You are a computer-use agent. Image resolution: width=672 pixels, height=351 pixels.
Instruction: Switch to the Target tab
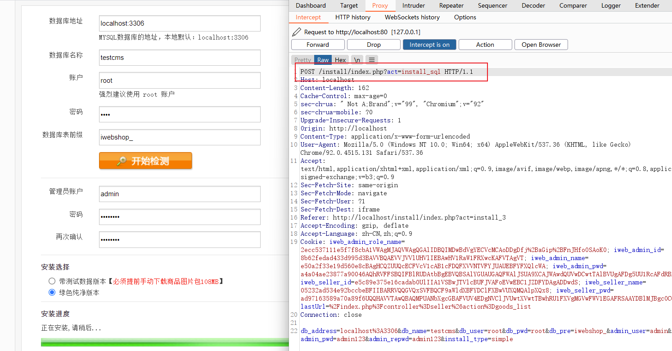pos(349,5)
